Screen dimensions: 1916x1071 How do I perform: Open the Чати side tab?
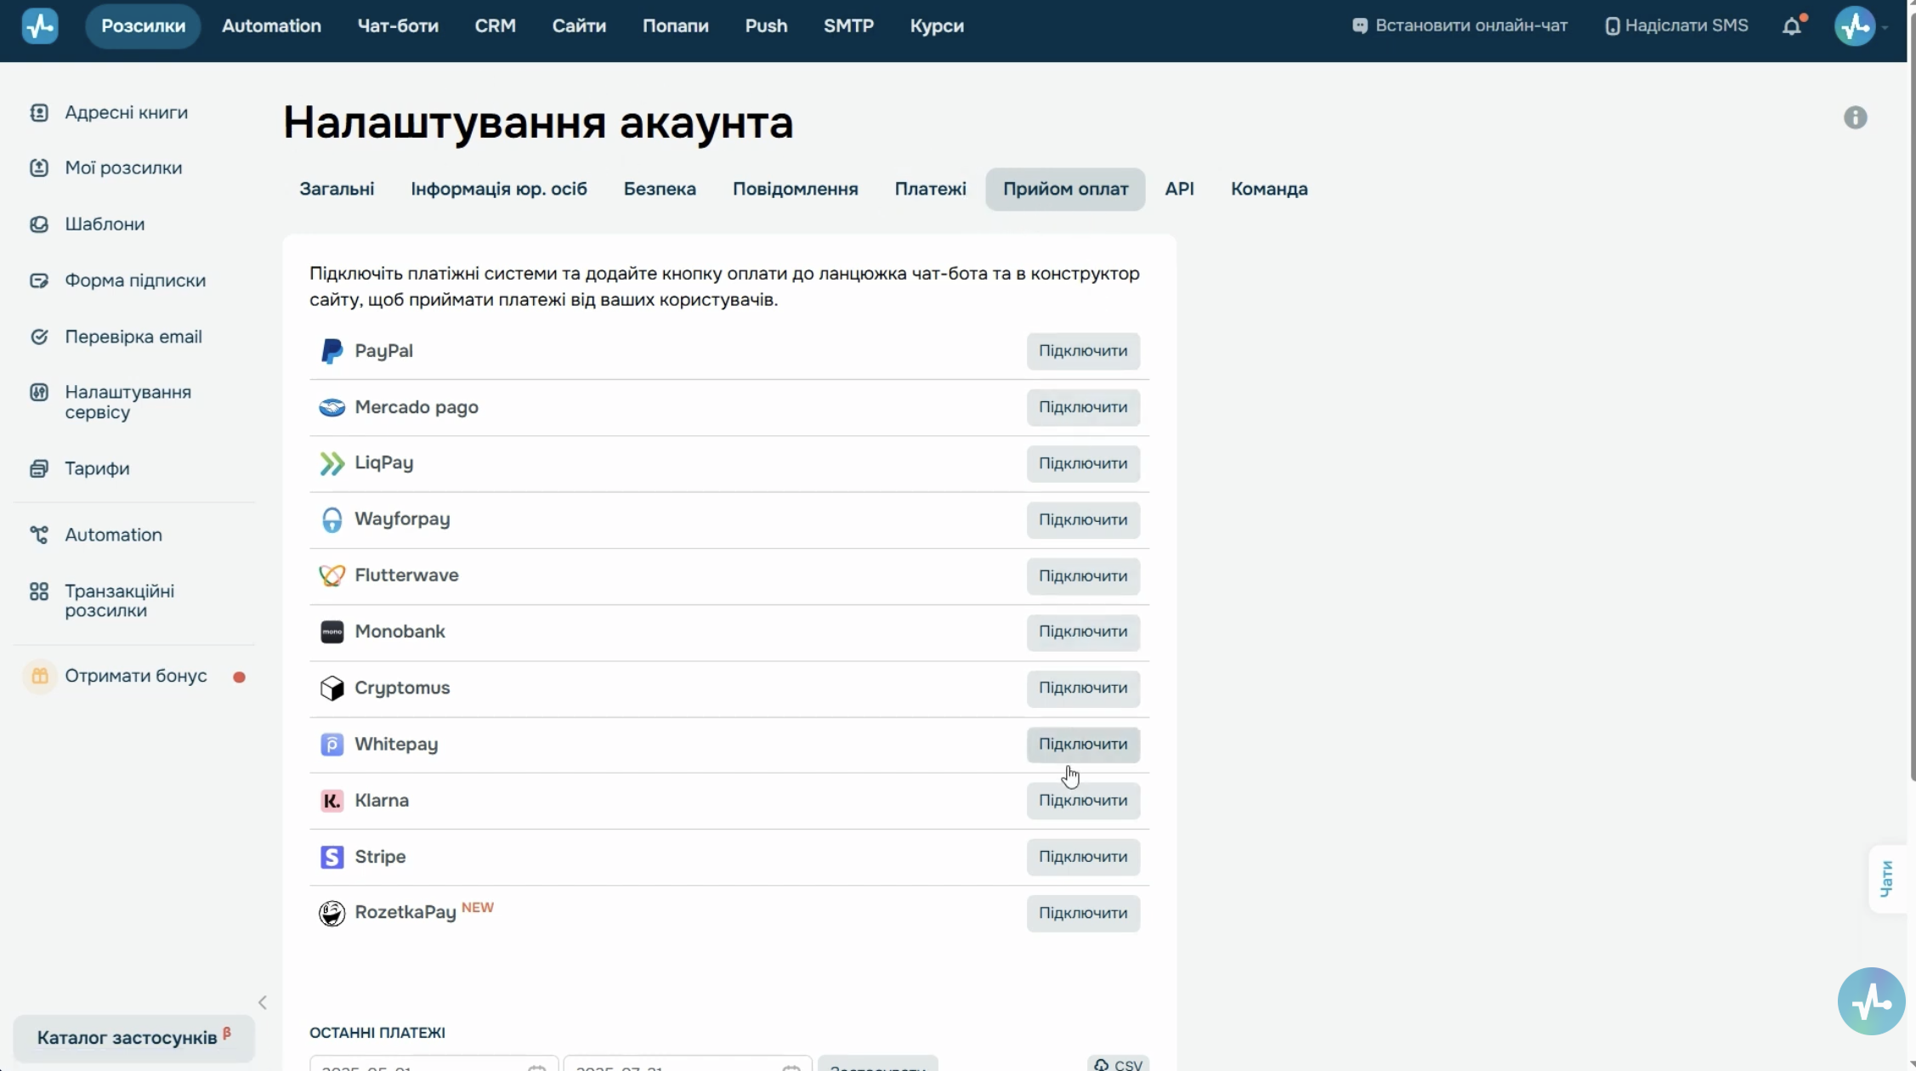point(1887,879)
